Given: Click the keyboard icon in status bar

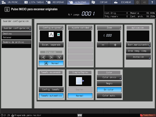Looking at the screenshot, I should pos(80,115).
